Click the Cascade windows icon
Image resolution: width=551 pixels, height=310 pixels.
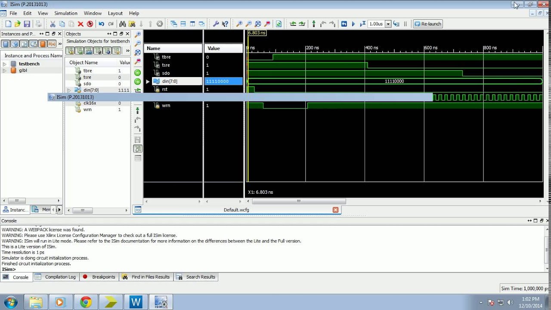pyautogui.click(x=174, y=24)
